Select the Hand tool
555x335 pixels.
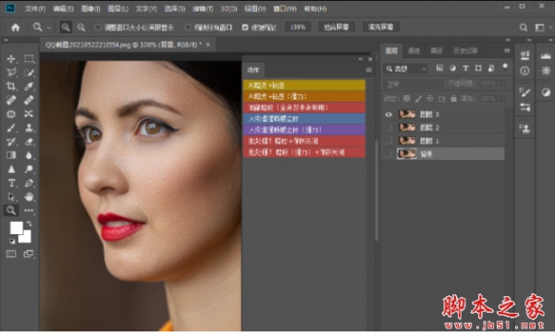pos(29,196)
